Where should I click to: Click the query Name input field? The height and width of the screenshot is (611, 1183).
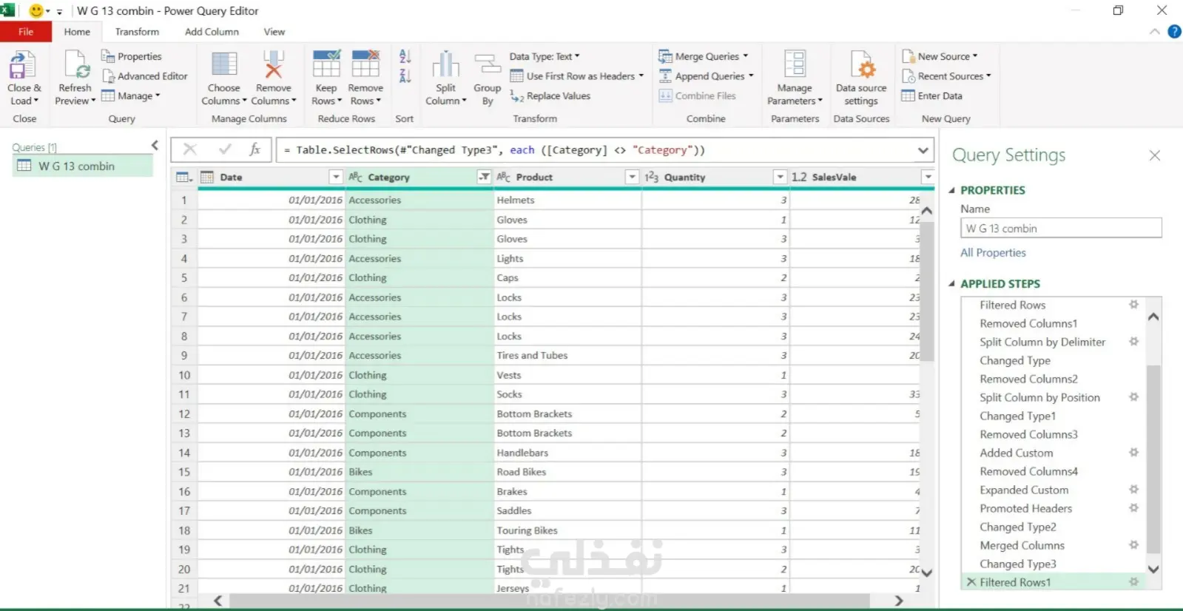(1061, 229)
